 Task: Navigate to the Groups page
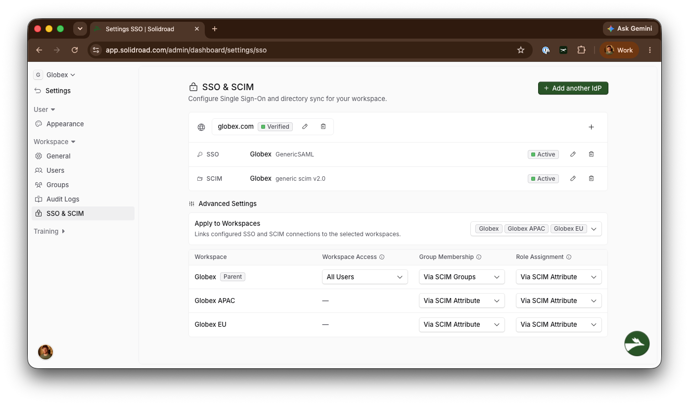coord(83,185)
